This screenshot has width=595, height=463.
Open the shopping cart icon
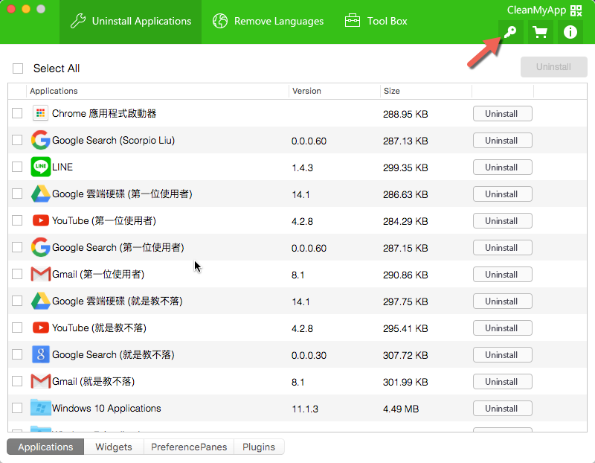click(x=540, y=32)
